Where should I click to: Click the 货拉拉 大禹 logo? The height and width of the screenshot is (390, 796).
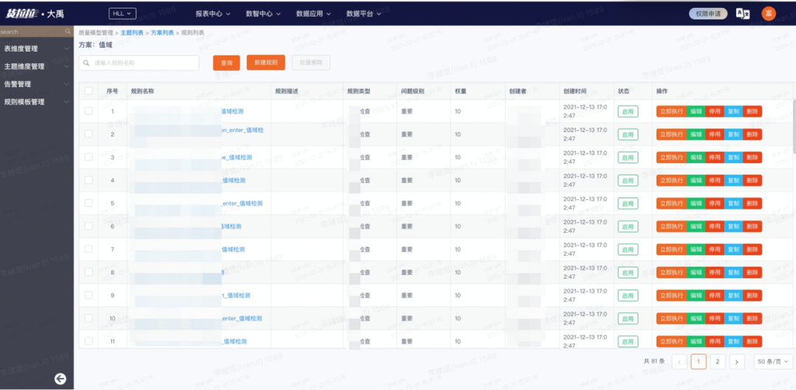pyautogui.click(x=35, y=14)
